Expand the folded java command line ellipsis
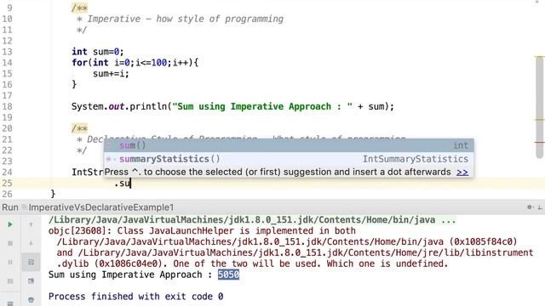Viewport: 545px width, 306px height. pos(448,220)
